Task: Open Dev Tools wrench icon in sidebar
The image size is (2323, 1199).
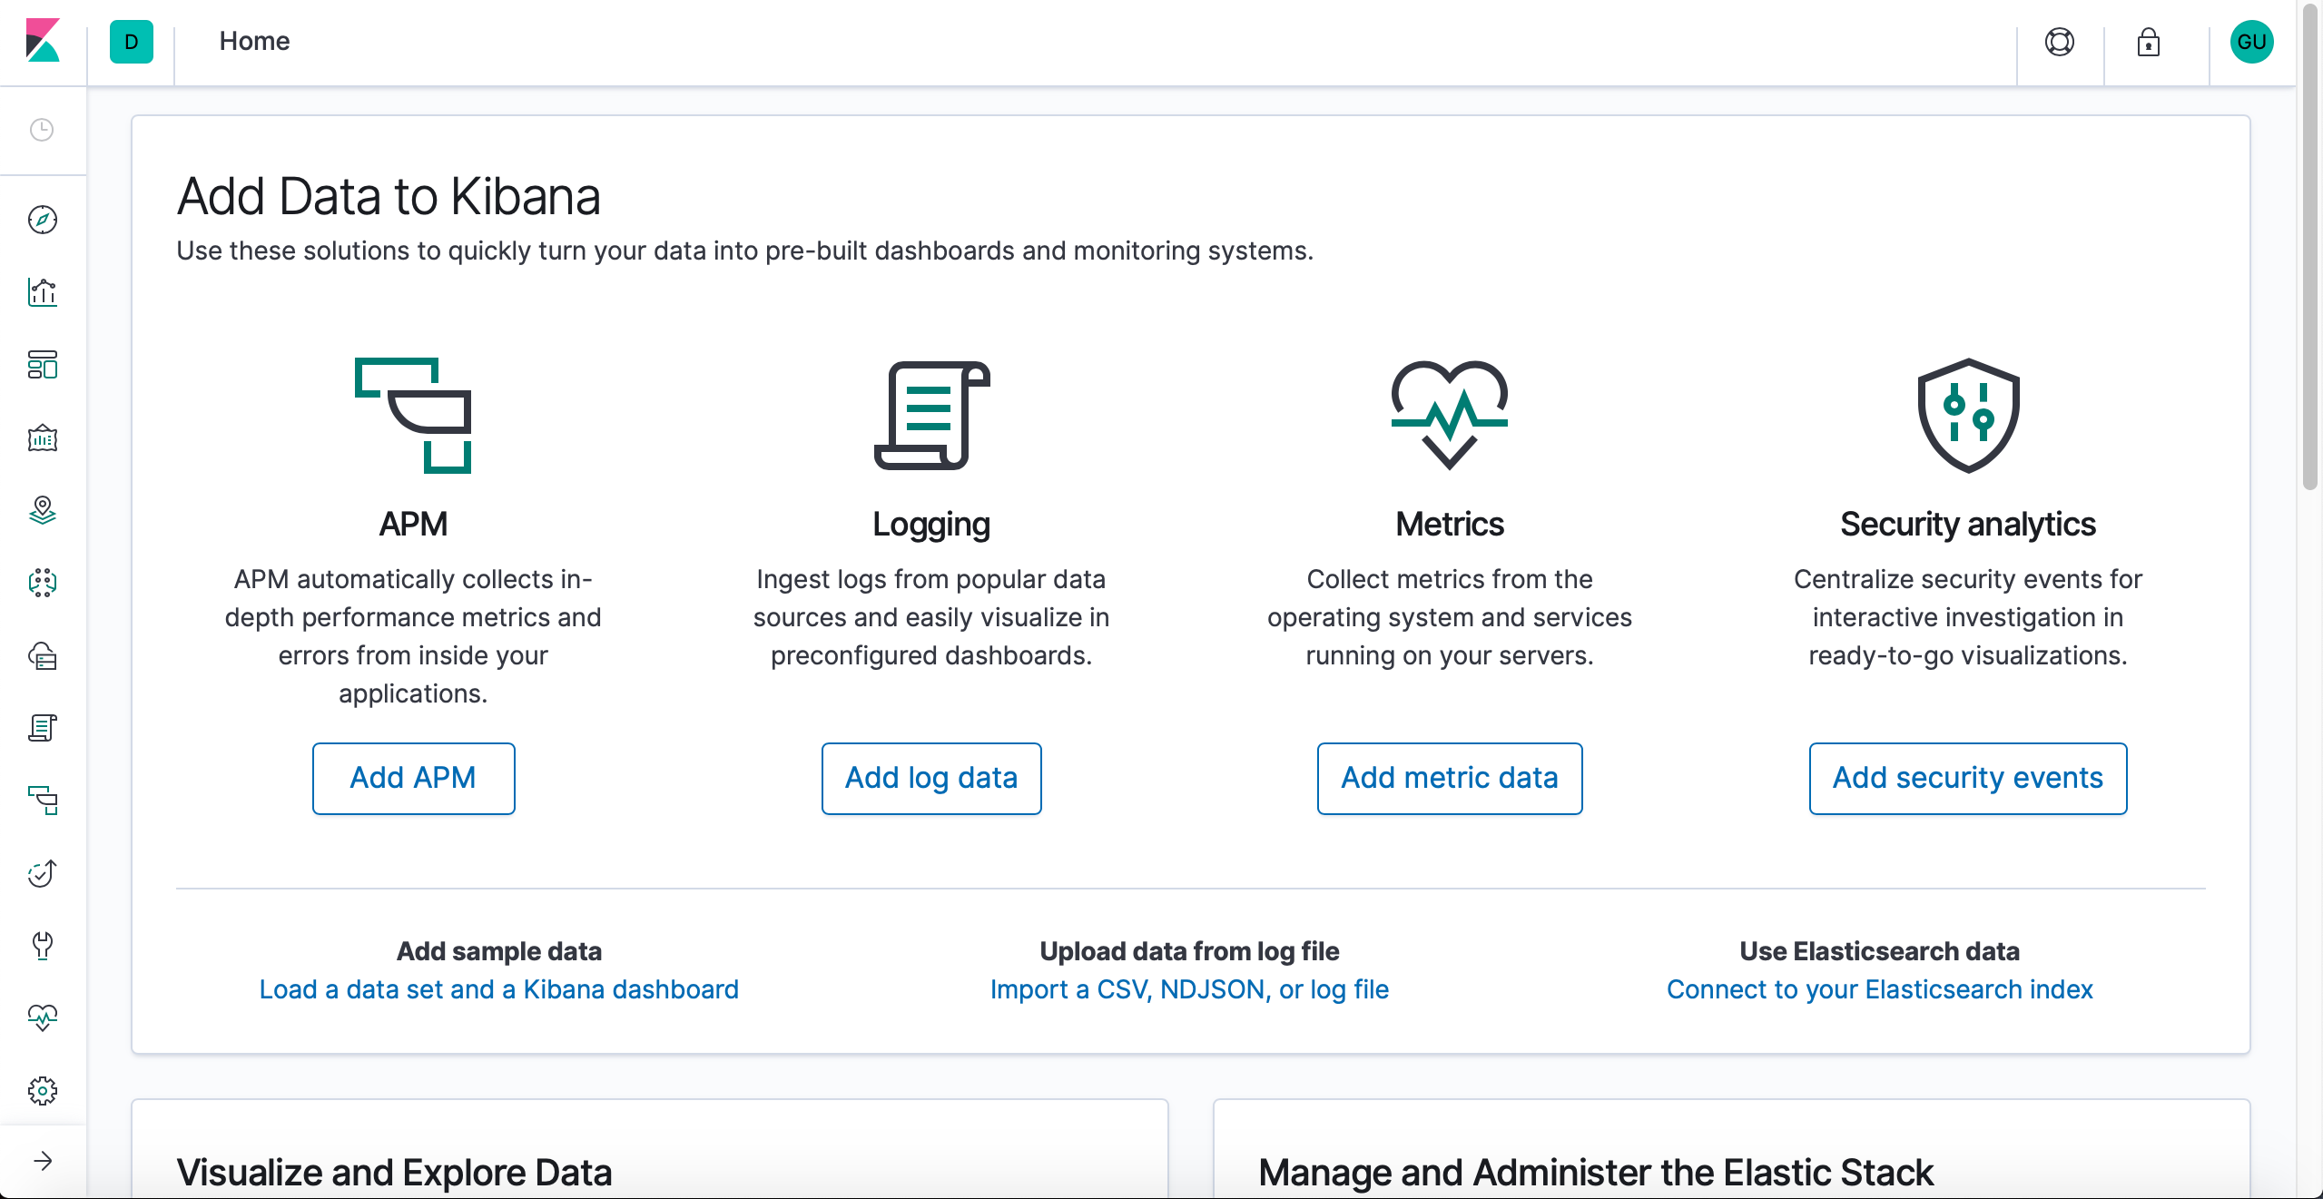Action: [x=43, y=946]
